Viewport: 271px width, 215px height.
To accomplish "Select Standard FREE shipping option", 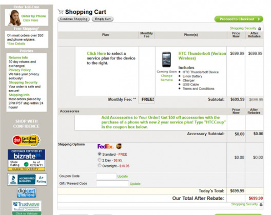I will [x=100, y=154].
